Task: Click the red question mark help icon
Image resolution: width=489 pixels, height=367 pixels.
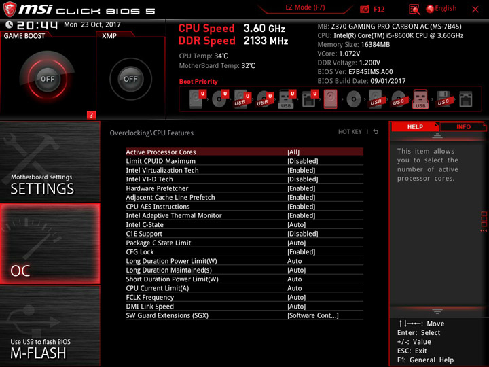Action: (x=91, y=115)
